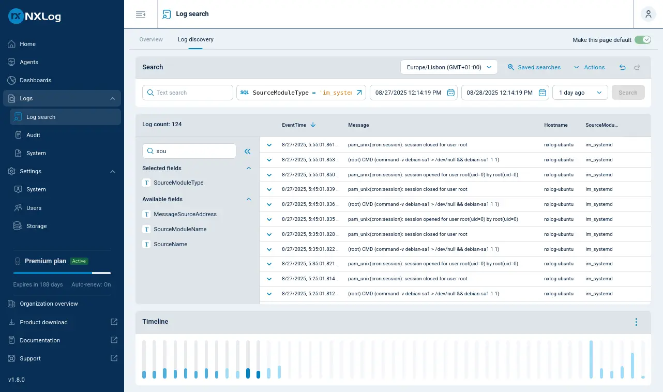Open Saved searches
Image resolution: width=663 pixels, height=392 pixels.
tap(534, 67)
